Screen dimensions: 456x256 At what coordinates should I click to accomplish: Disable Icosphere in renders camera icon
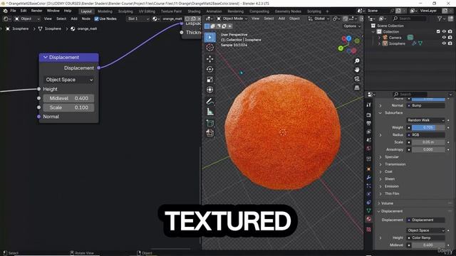450,43
